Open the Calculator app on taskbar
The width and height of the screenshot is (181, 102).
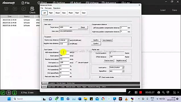[x=62, y=99]
